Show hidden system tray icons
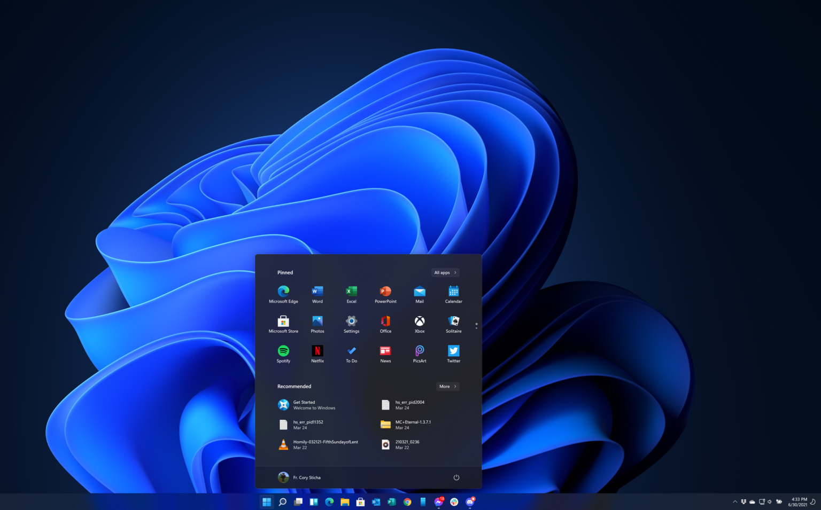Viewport: 821px width, 510px height. pyautogui.click(x=735, y=502)
